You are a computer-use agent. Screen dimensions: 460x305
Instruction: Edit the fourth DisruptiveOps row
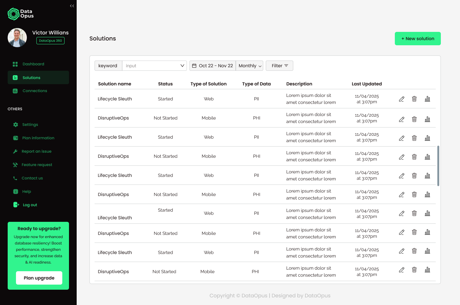coord(402,232)
